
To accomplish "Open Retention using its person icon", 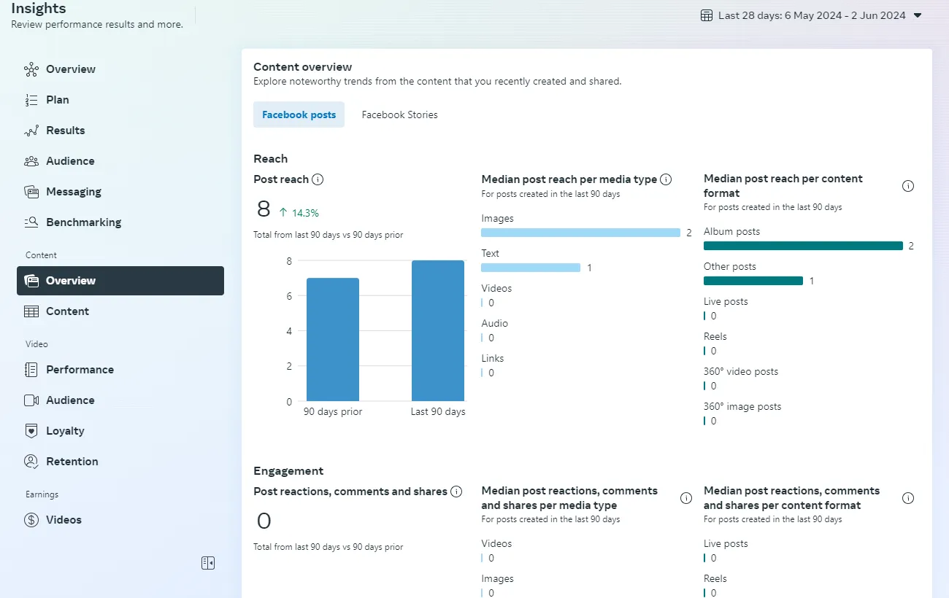I will coord(30,461).
